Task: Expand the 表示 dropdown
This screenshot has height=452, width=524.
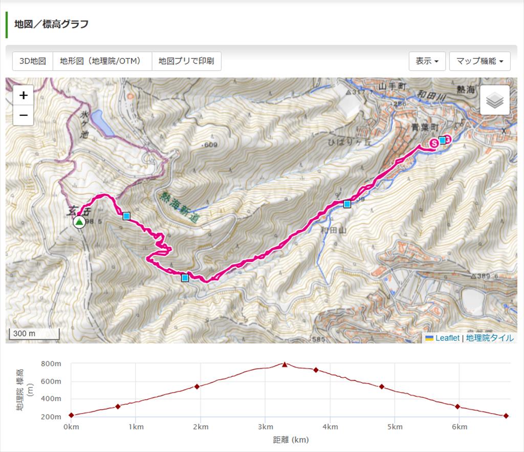Action: click(427, 61)
